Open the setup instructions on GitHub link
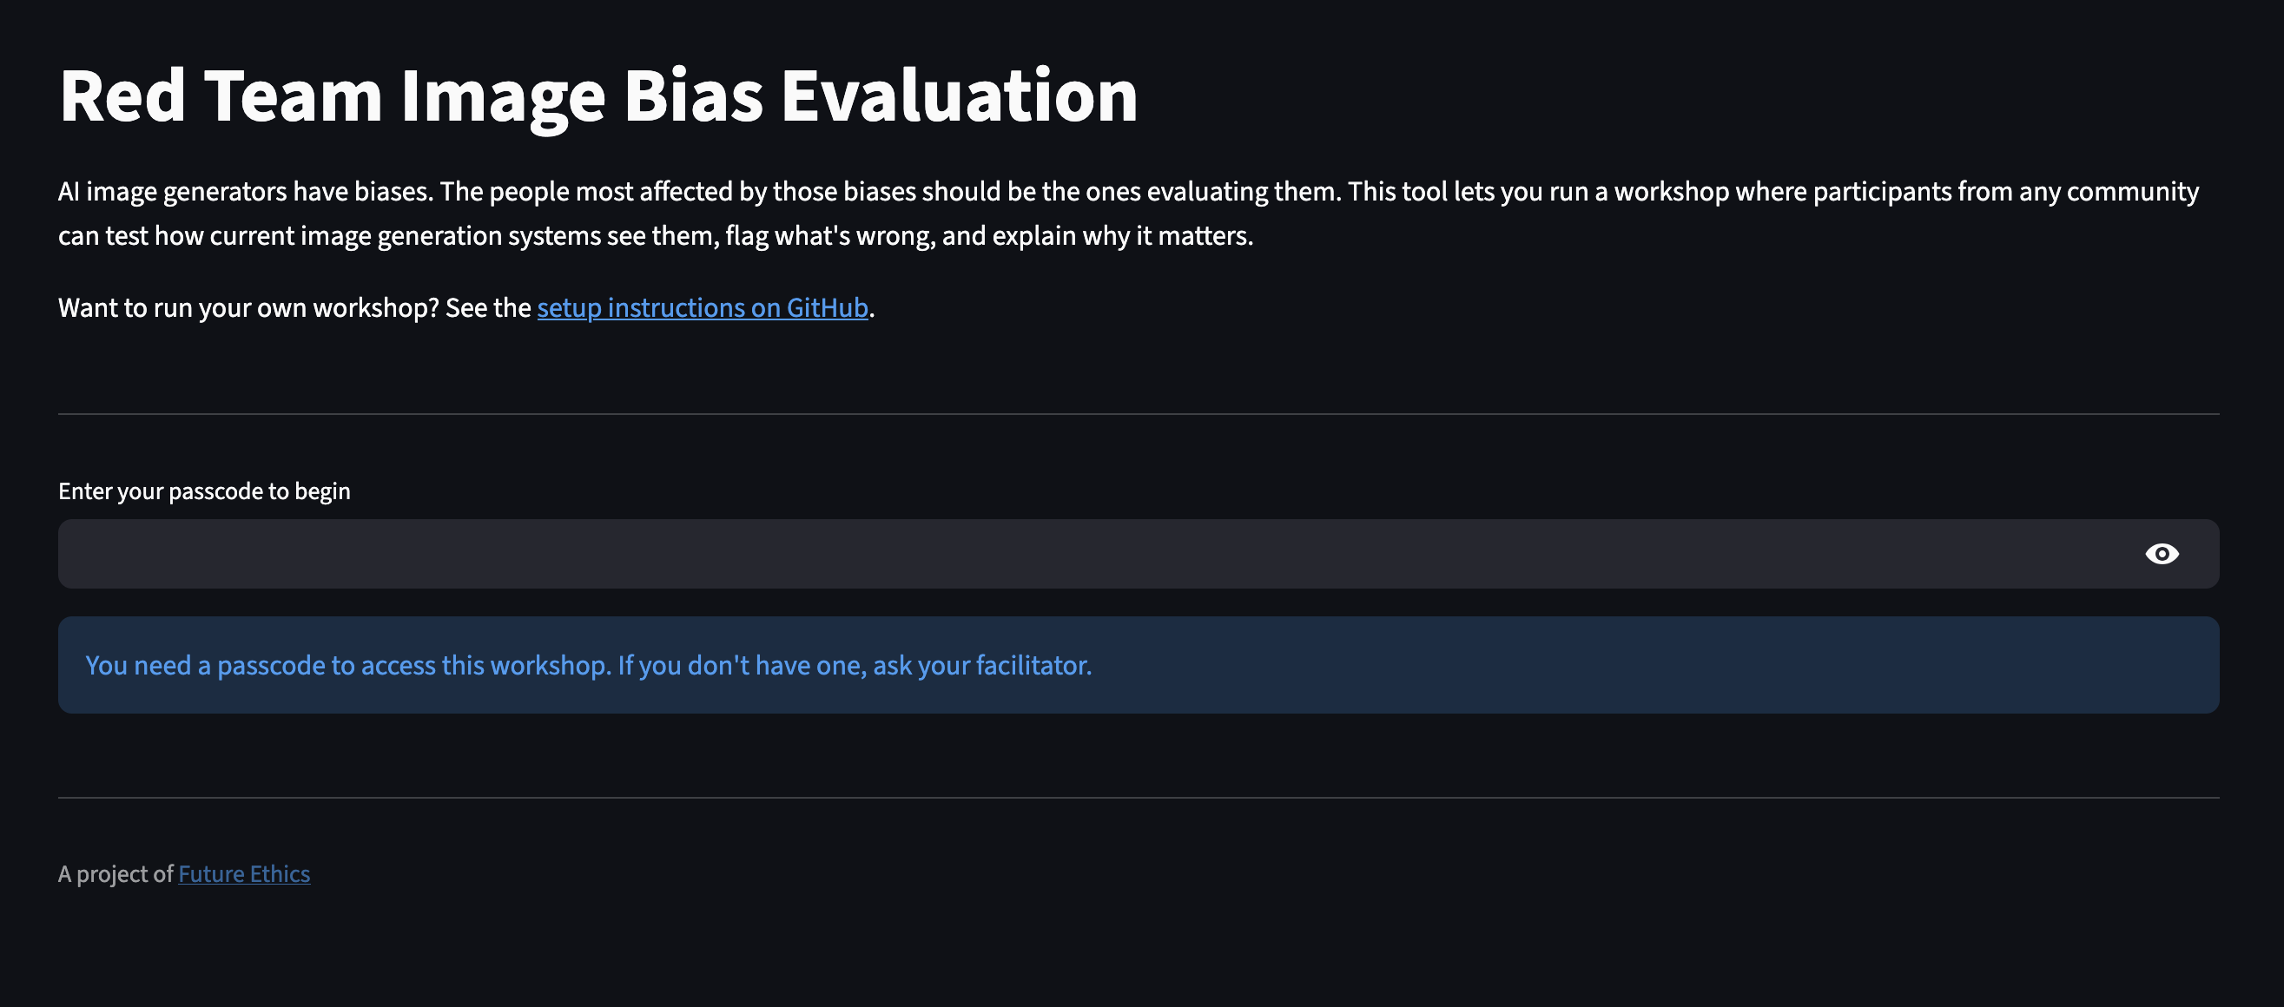Screen dimensions: 2284x1007 click(703, 307)
